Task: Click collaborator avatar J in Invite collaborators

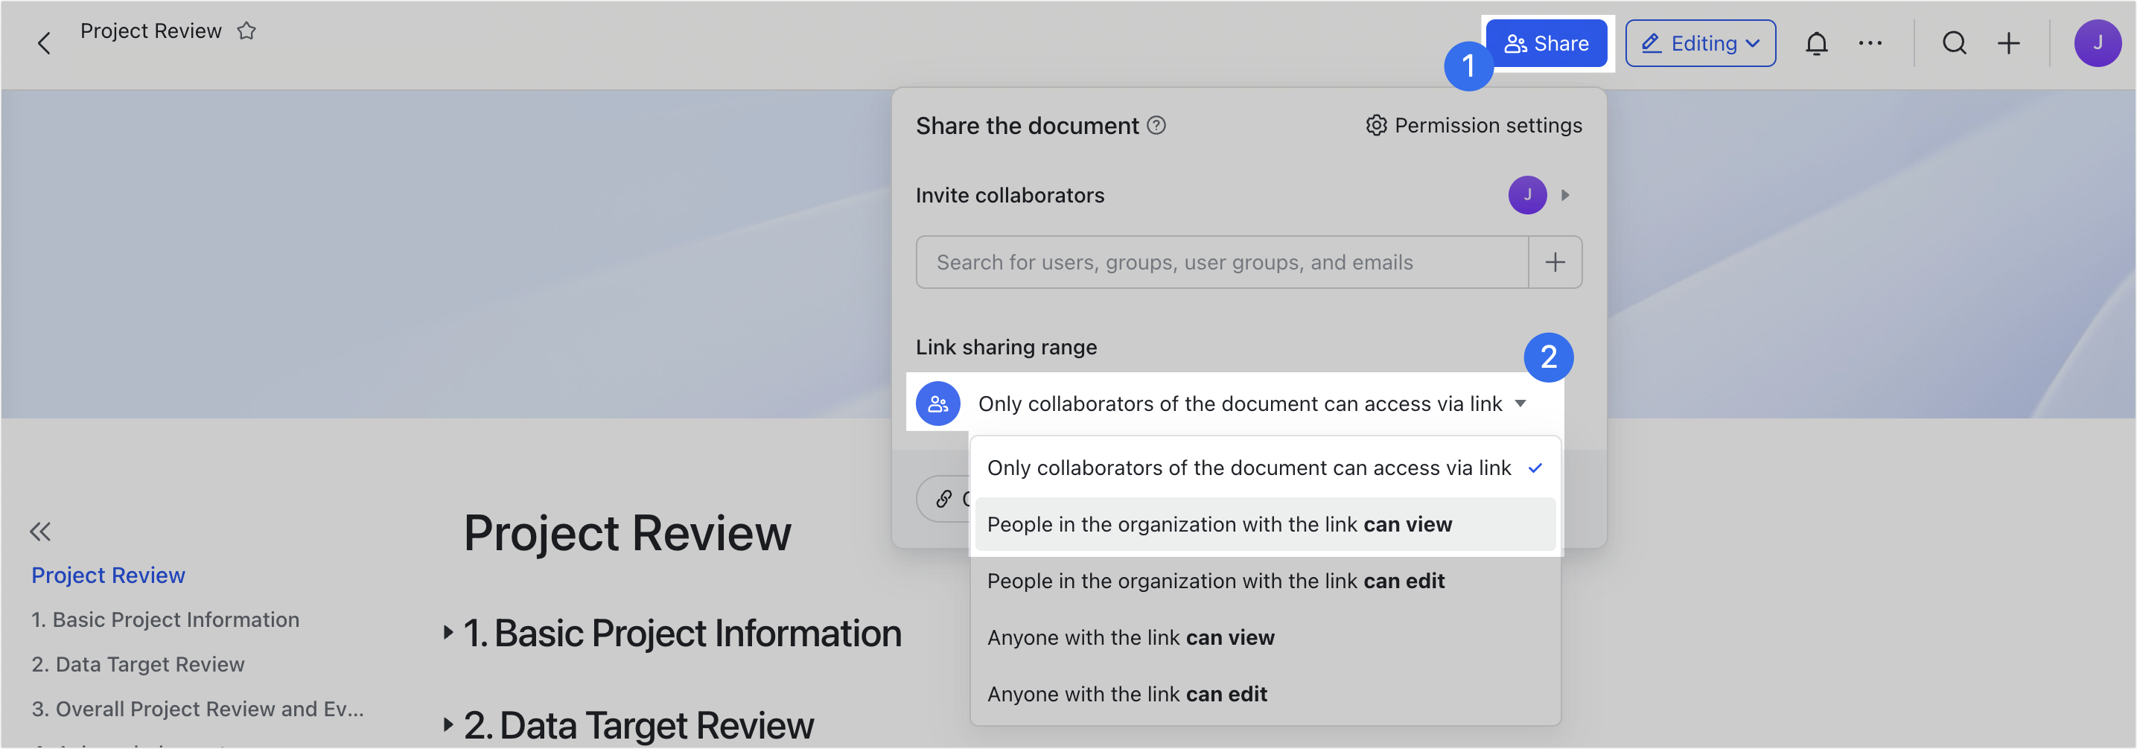Action: pos(1527,195)
